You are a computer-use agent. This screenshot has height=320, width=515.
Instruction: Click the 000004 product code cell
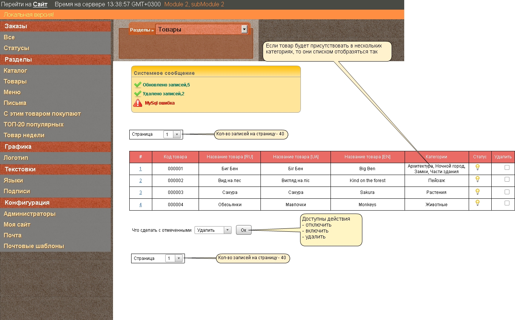pos(175,205)
